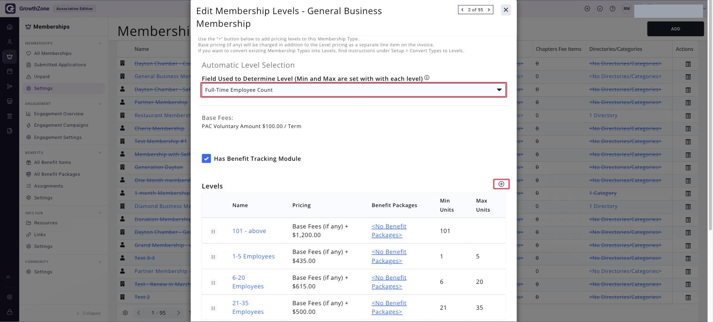This screenshot has height=322, width=713.
Task: Click No Benefit Packages for the 6-20 Employees level
Action: [389, 282]
